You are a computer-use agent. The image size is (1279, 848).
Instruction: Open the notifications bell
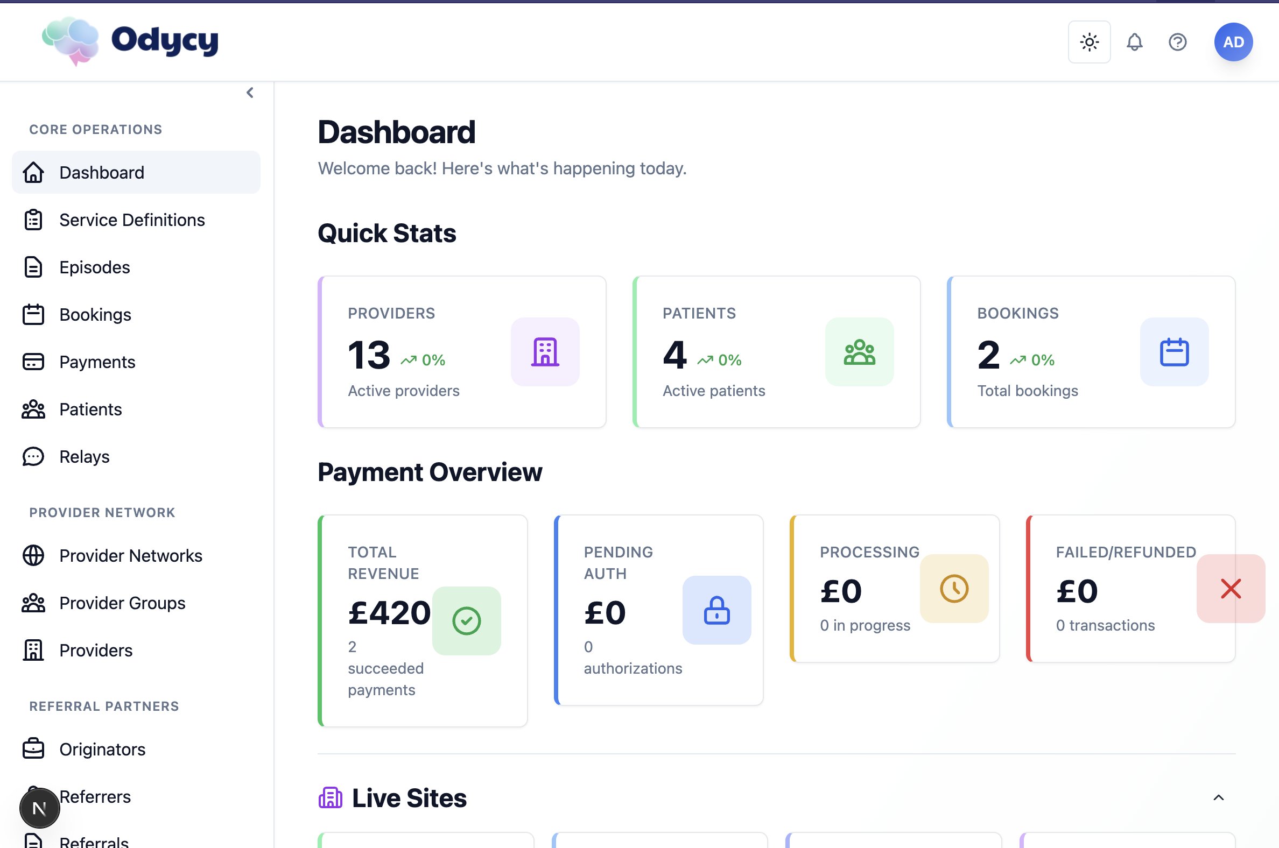[1135, 41]
